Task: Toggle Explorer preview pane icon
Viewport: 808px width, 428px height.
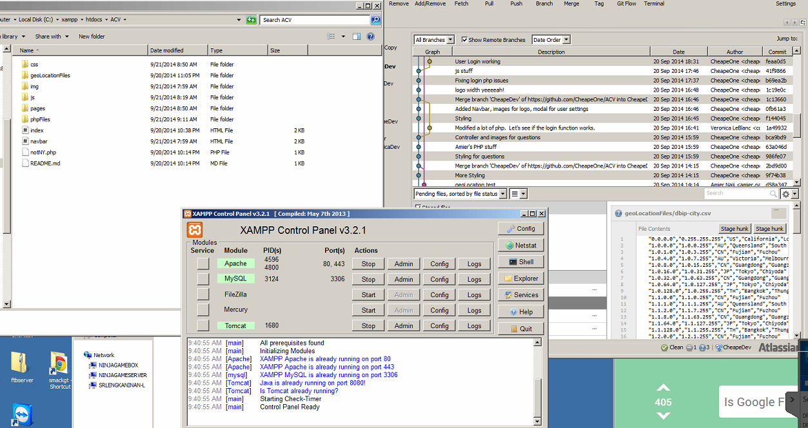Action: click(x=357, y=37)
